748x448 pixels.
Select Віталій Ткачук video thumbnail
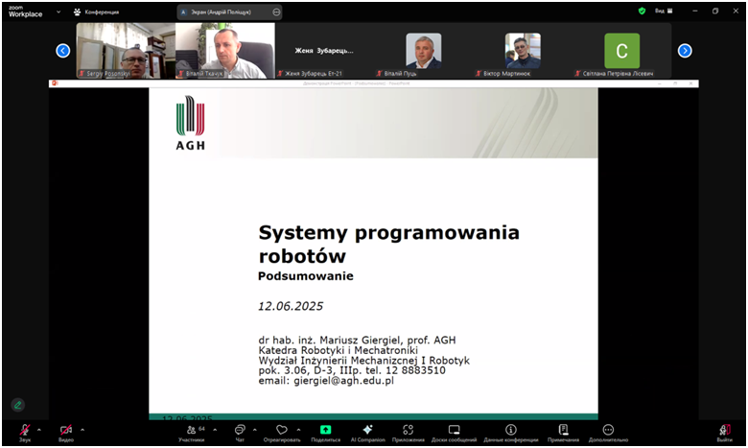pos(225,51)
